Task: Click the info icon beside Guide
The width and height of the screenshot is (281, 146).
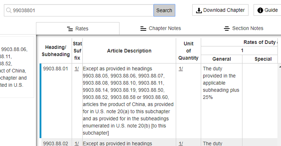Action: click(x=260, y=11)
